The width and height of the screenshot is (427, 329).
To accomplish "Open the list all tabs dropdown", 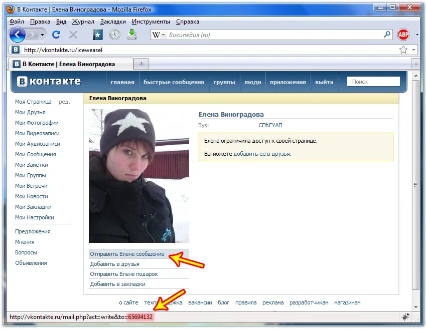I will pyautogui.click(x=416, y=65).
